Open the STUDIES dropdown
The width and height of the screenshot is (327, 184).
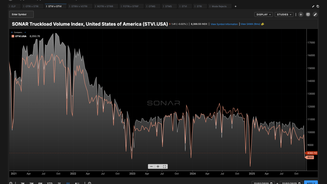(x=284, y=14)
